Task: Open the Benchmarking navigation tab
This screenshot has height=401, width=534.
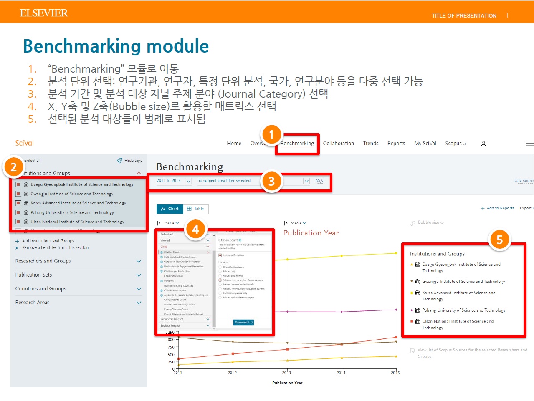Action: click(x=297, y=144)
